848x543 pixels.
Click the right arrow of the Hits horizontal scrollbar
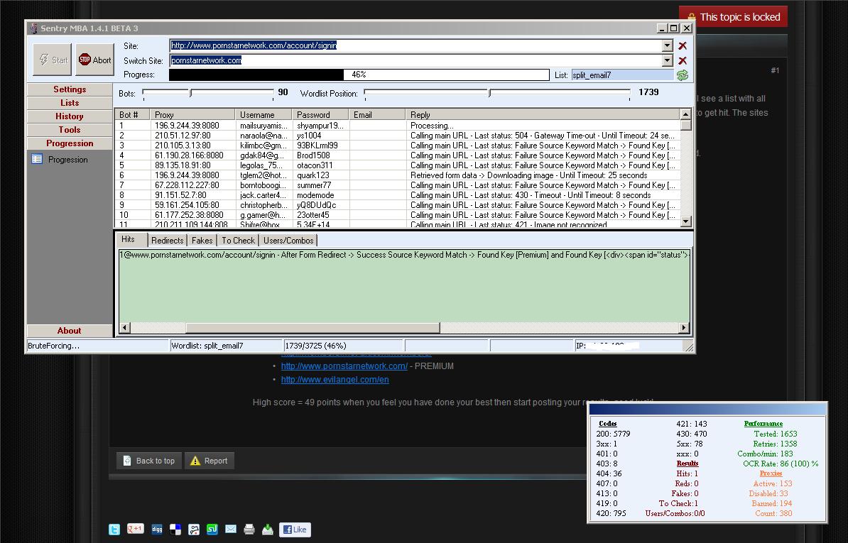coord(684,327)
